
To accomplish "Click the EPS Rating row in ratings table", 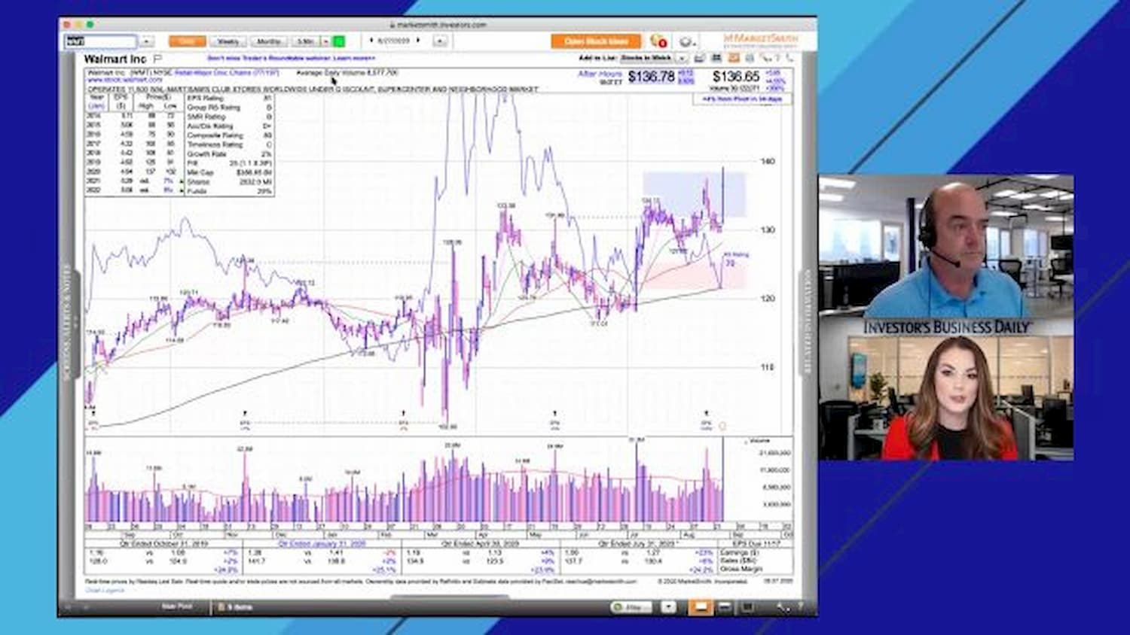I will coord(229,99).
